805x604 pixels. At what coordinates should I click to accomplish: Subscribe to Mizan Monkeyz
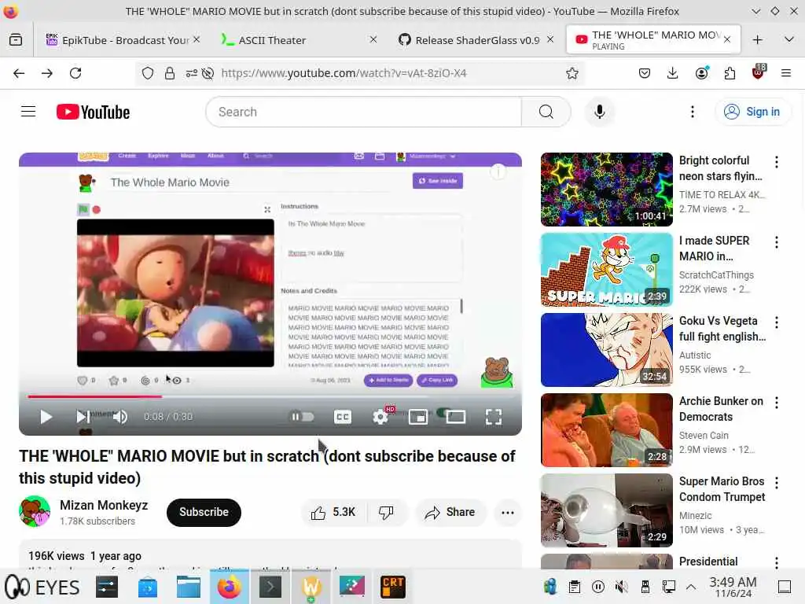[x=204, y=512]
